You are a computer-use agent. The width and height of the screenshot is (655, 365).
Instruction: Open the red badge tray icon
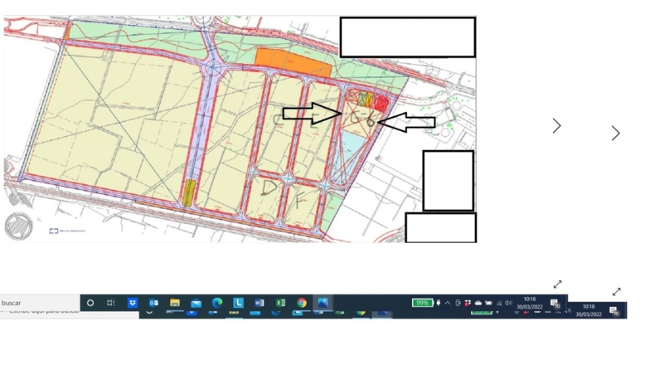pos(468,303)
